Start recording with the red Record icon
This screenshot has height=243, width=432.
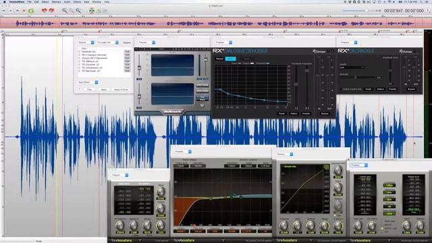24,11
